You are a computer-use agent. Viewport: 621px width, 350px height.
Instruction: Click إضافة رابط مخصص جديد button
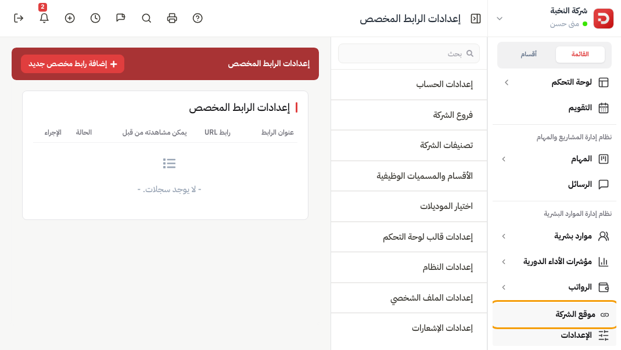coord(73,64)
